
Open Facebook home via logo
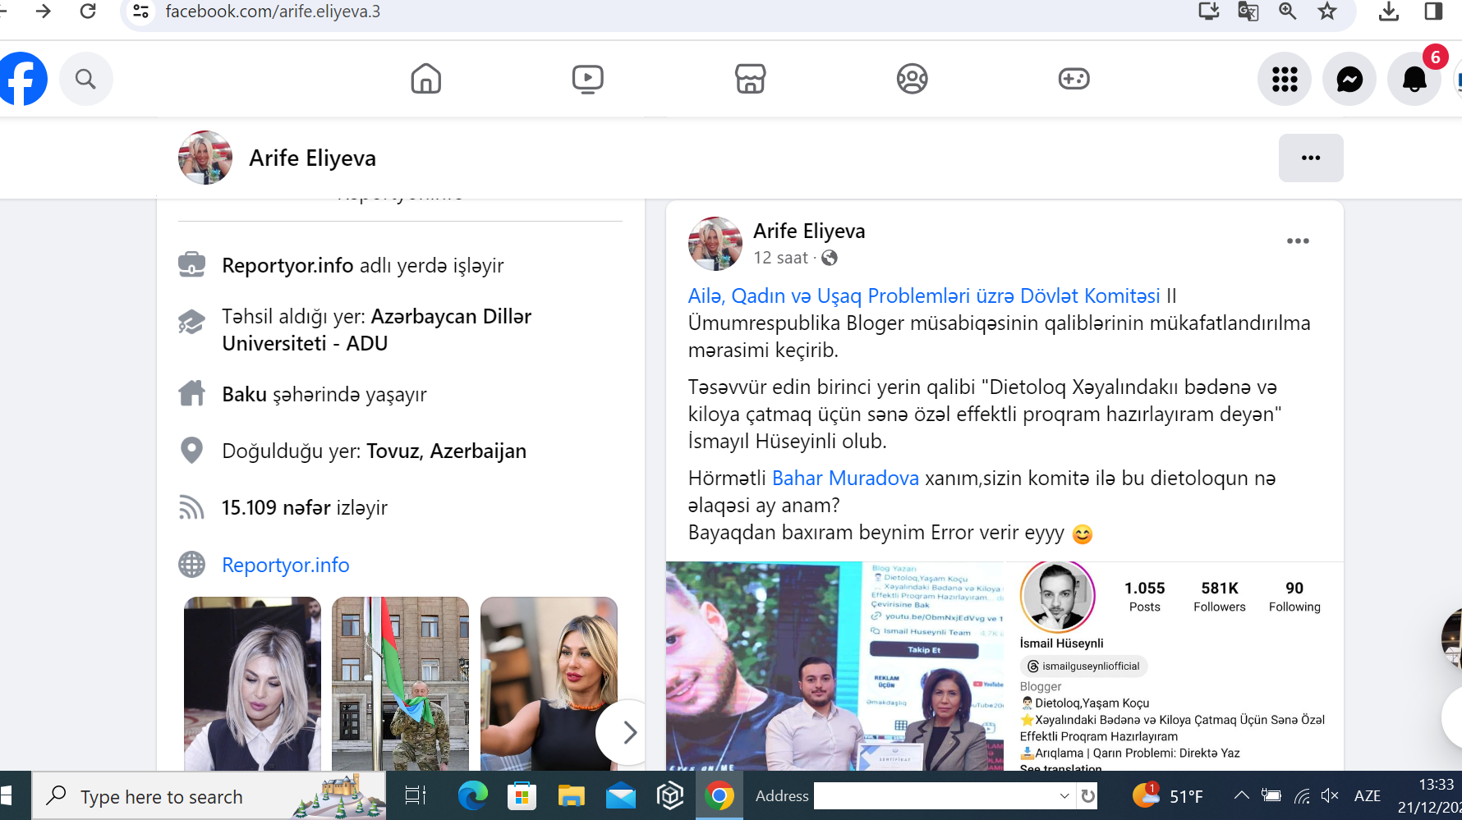(22, 79)
